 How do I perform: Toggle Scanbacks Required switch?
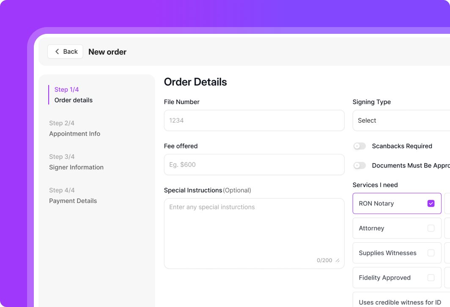tap(359, 146)
